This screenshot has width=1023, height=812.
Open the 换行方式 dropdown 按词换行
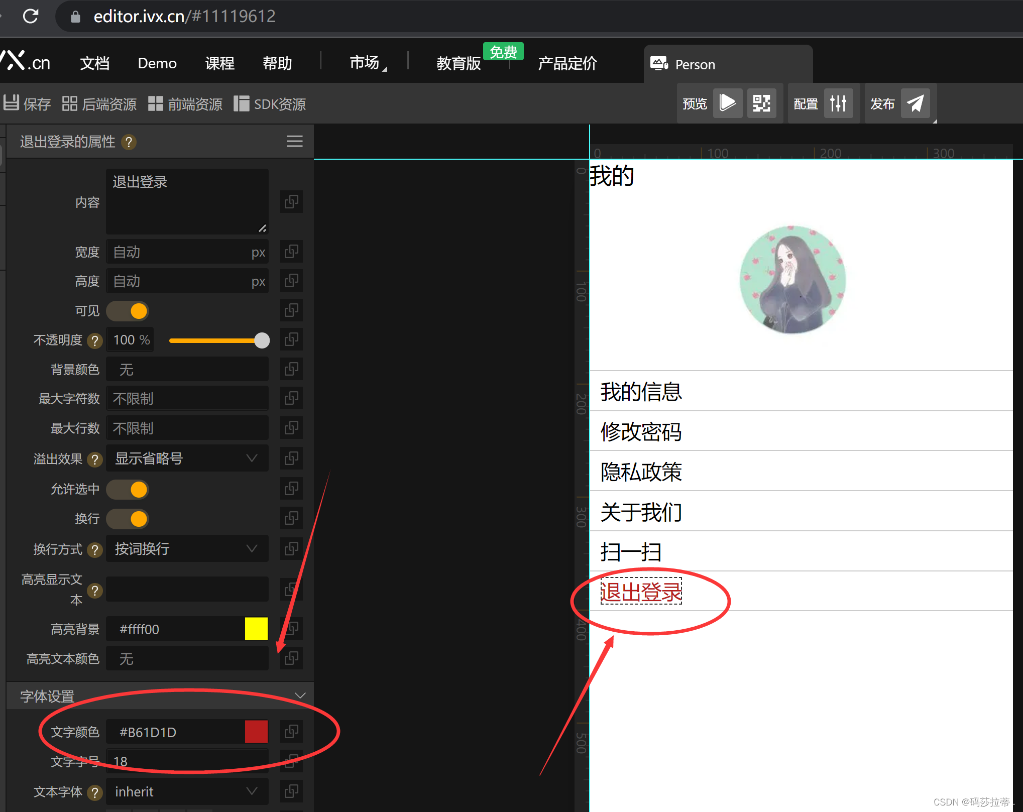pos(187,548)
